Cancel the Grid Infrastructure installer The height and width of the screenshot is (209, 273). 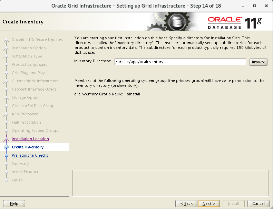pos(259,203)
